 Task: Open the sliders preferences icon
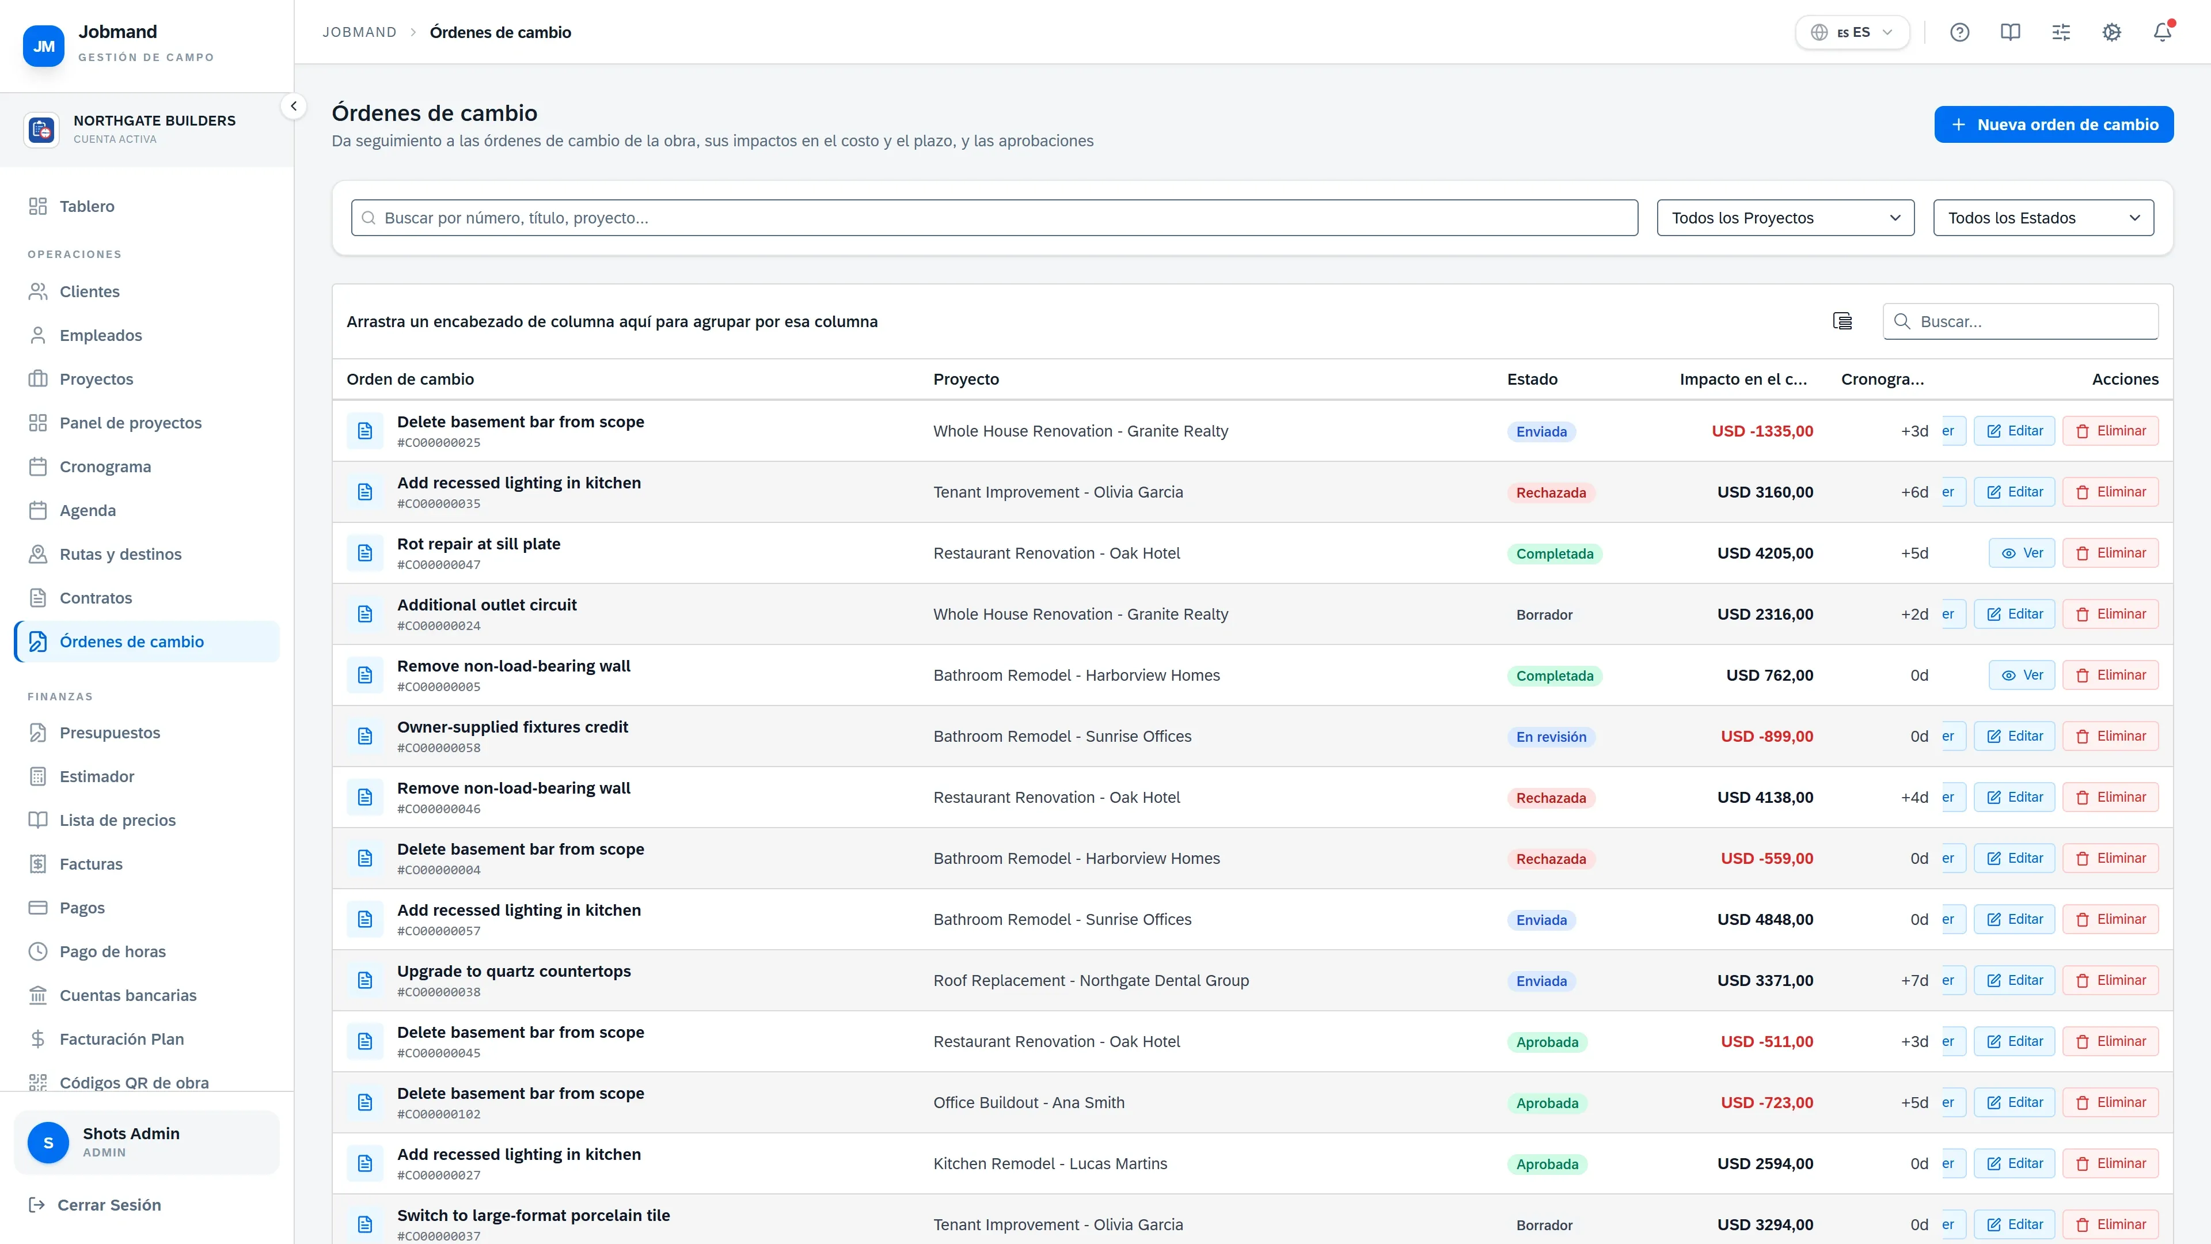tap(2061, 33)
